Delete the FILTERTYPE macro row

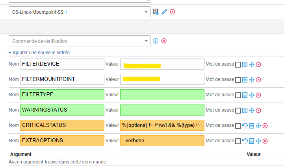tap(258, 95)
